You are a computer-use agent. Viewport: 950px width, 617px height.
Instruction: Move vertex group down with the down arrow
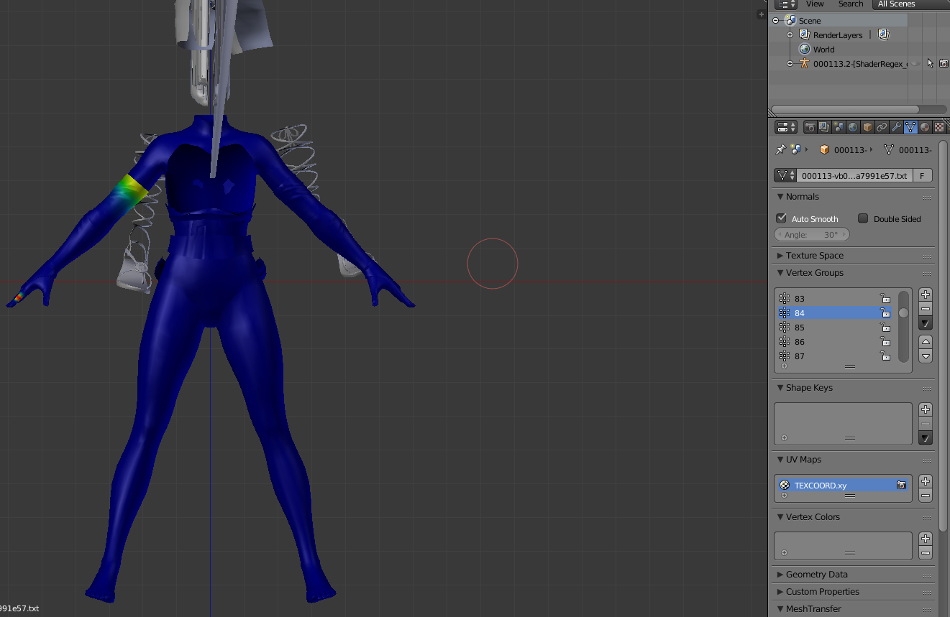click(926, 356)
